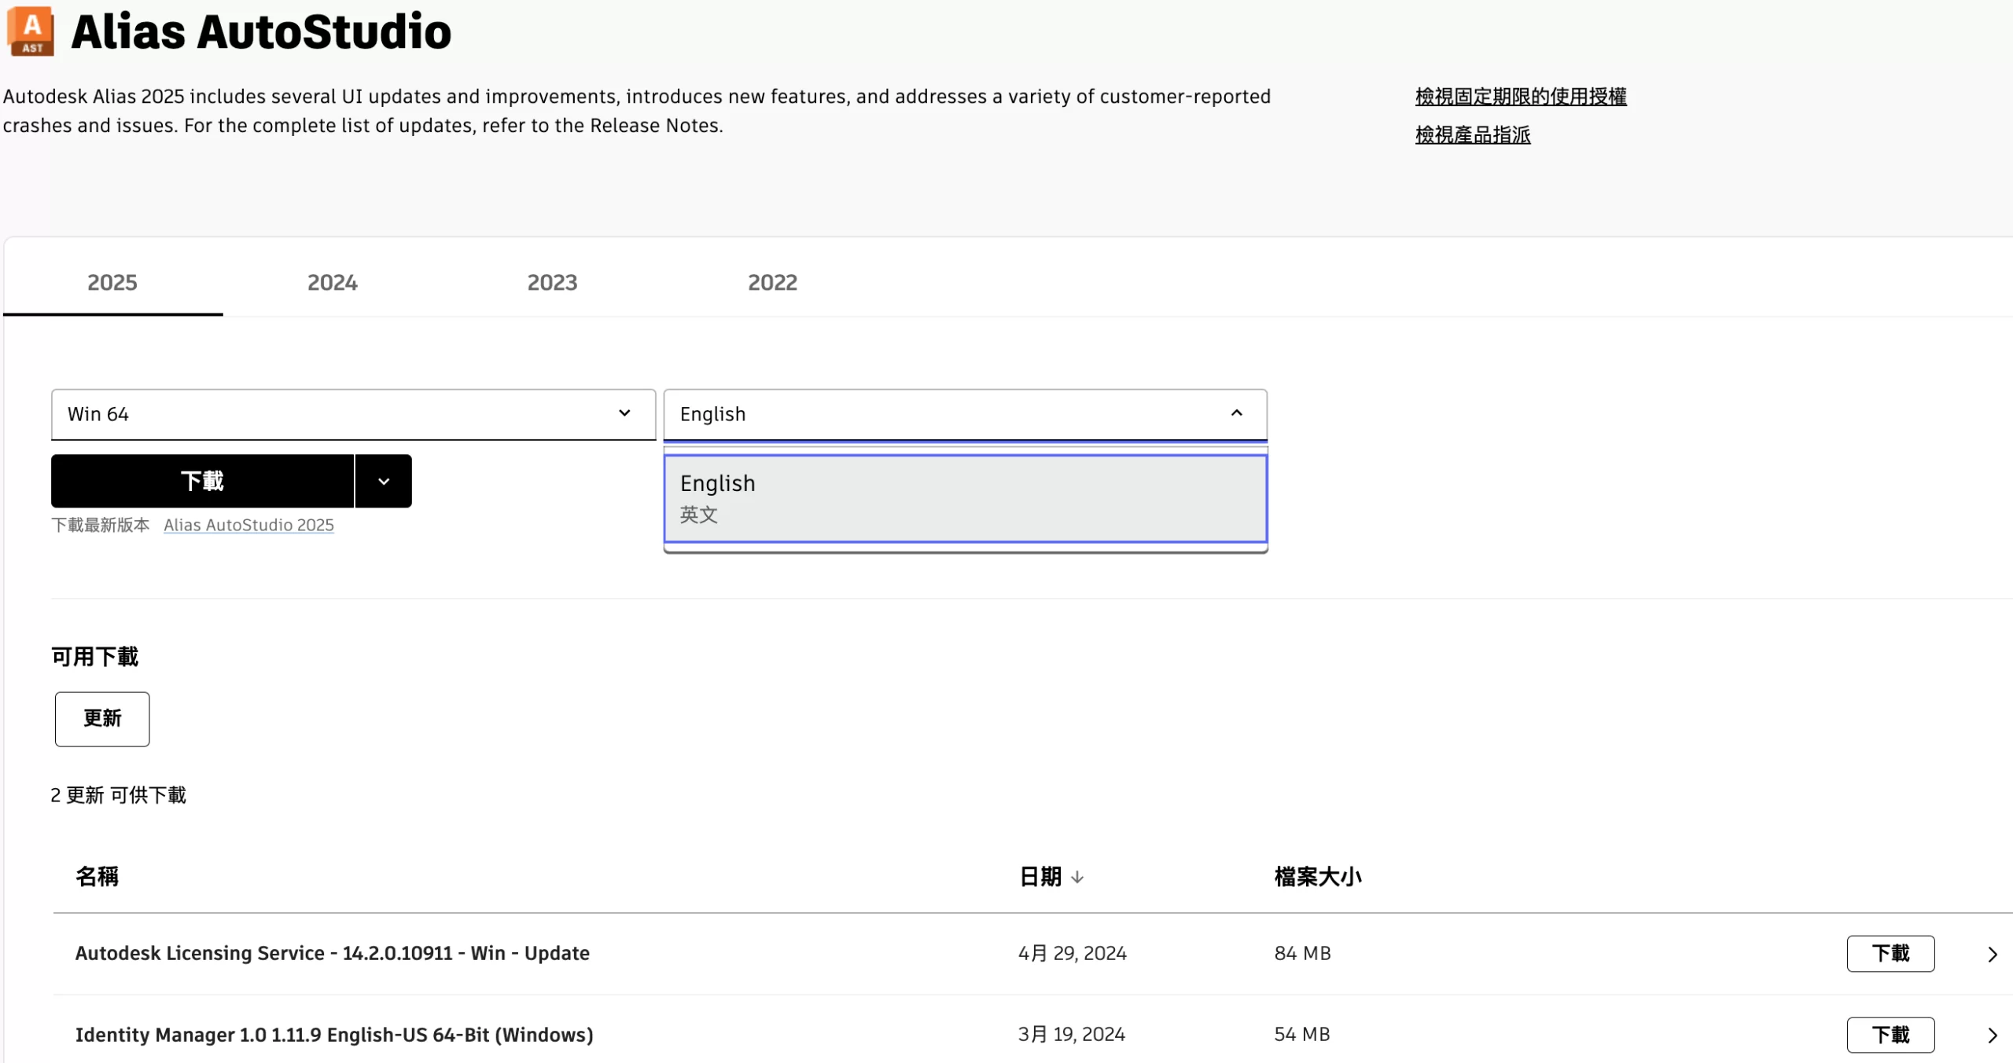The image size is (2013, 1063).
Task: Click the 日期 column header
Action: tap(1040, 877)
